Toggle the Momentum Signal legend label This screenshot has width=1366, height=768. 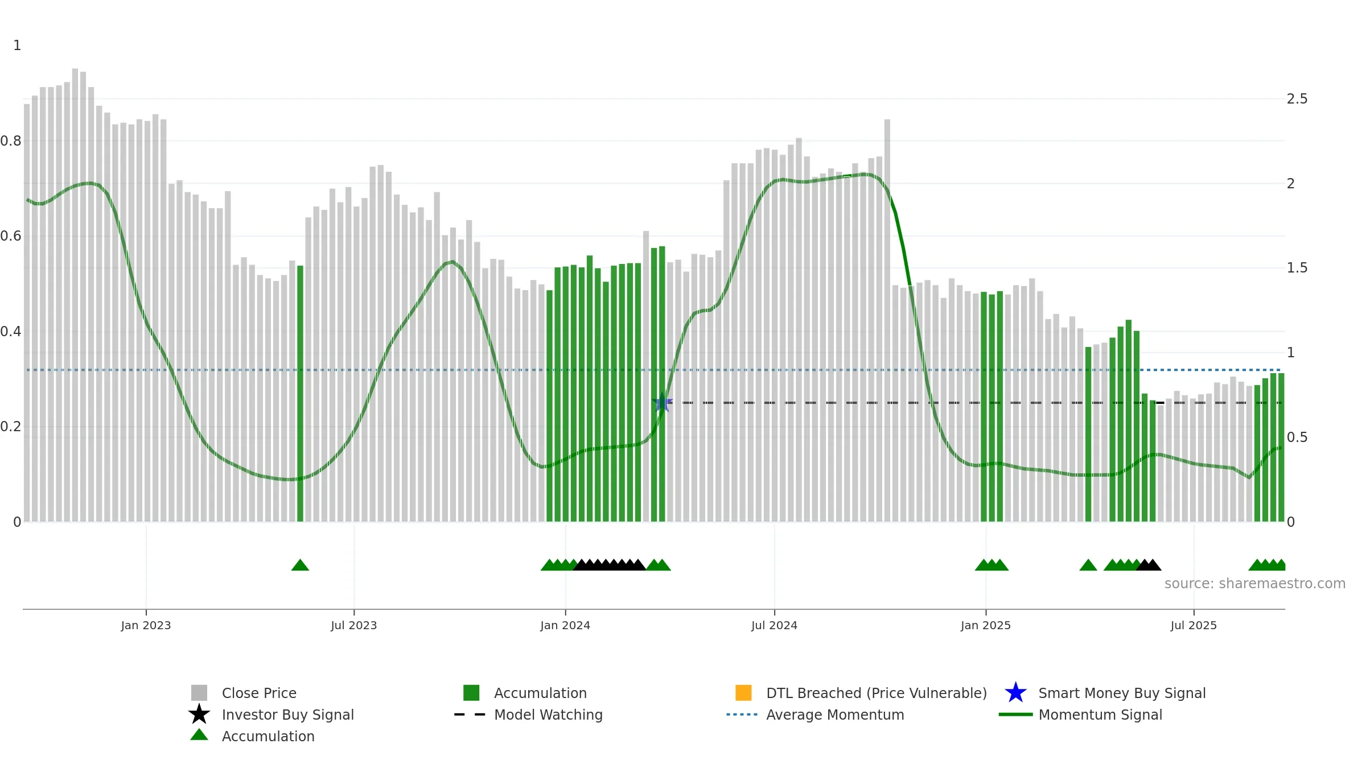click(x=1100, y=715)
